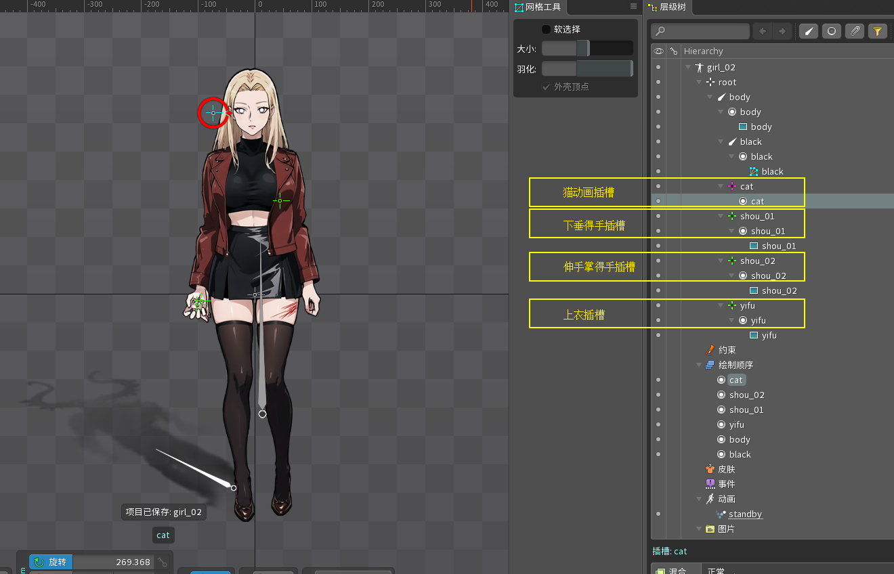Select the 约束 constraints node
Viewport: 894px width, 574px height.
pos(726,350)
